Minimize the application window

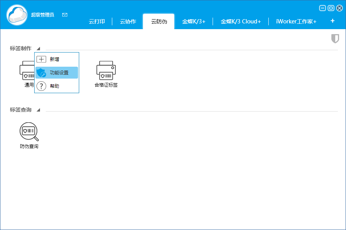[x=323, y=8]
